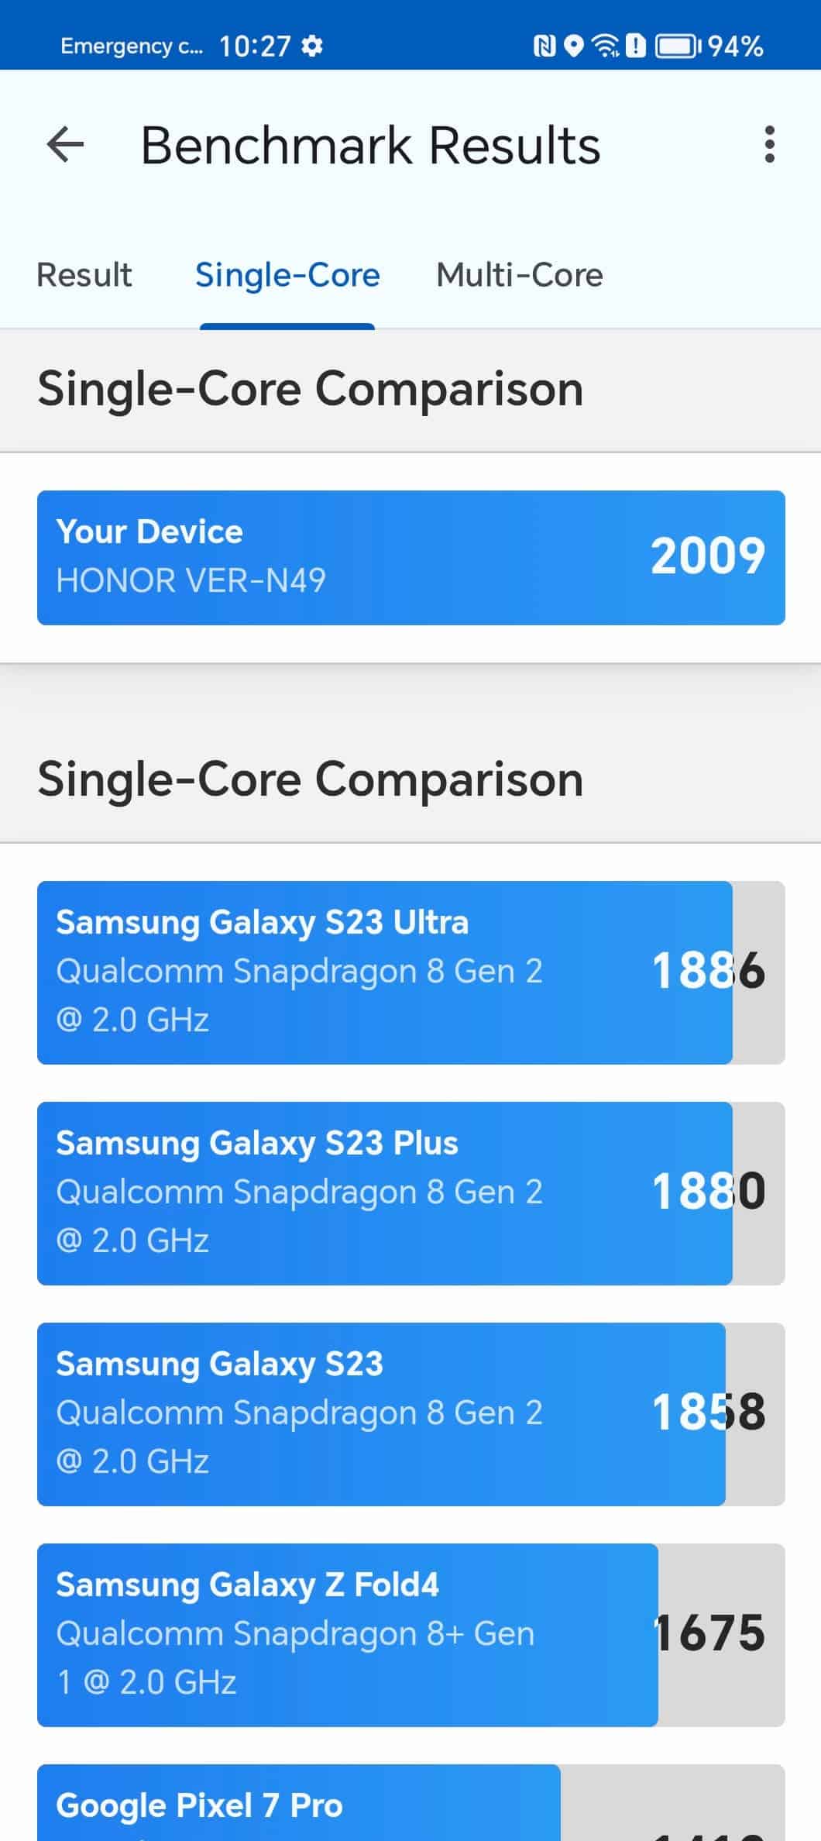Tap the battery icon in status bar

click(x=678, y=46)
